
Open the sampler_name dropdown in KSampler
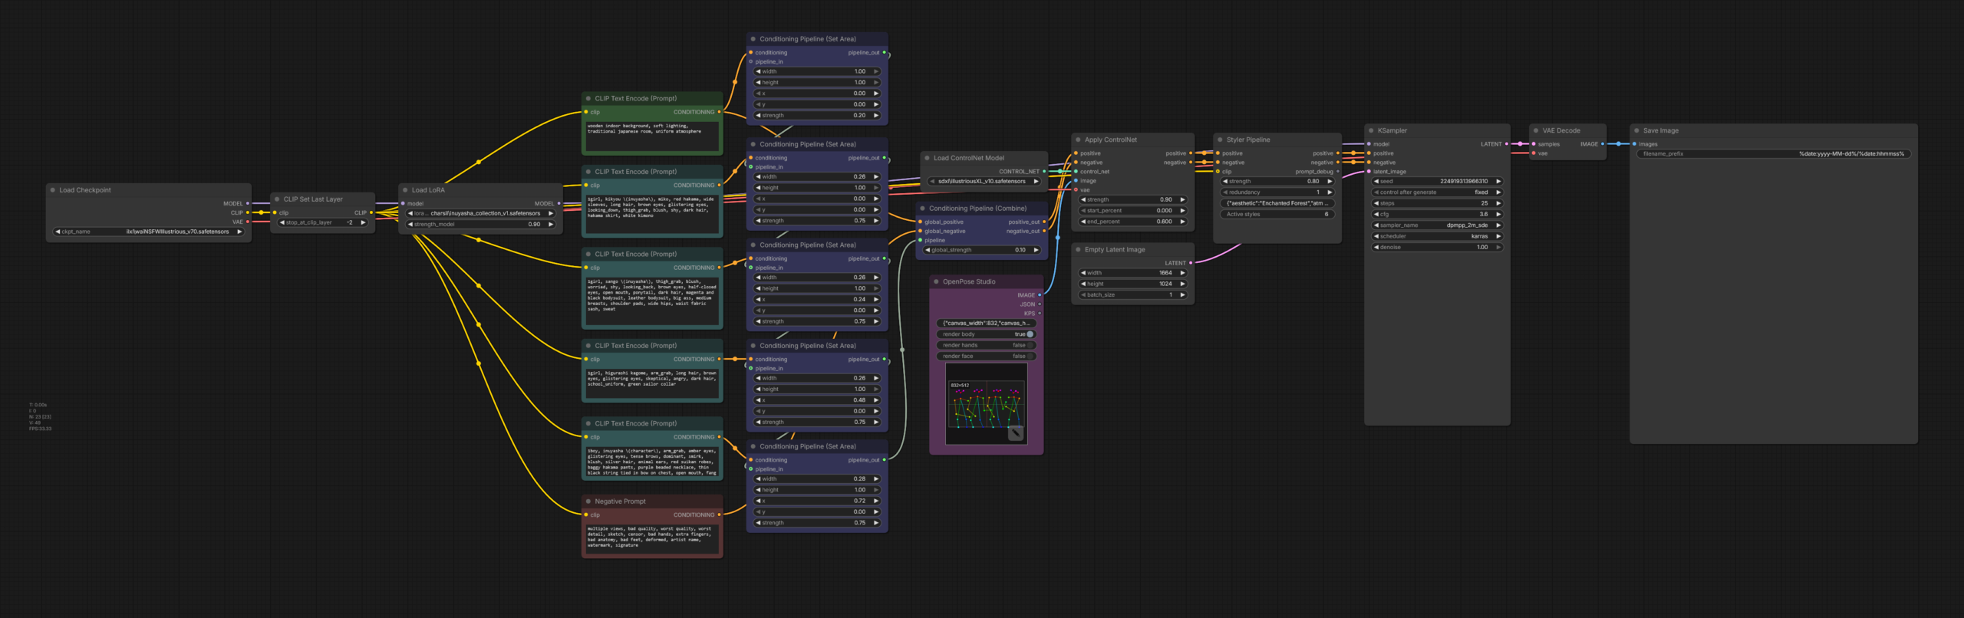click(x=1436, y=225)
